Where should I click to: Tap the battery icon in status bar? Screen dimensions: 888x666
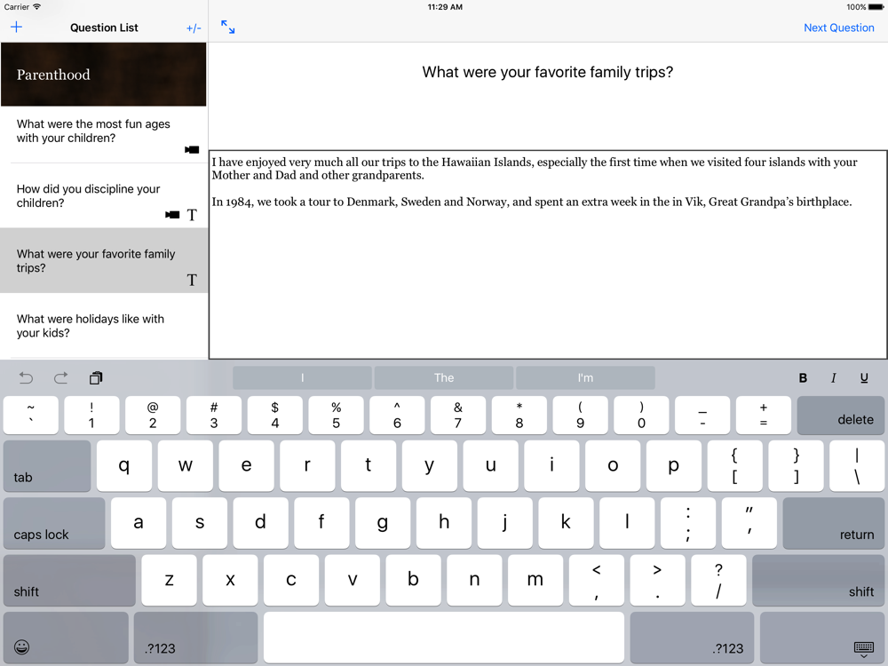pos(876,7)
